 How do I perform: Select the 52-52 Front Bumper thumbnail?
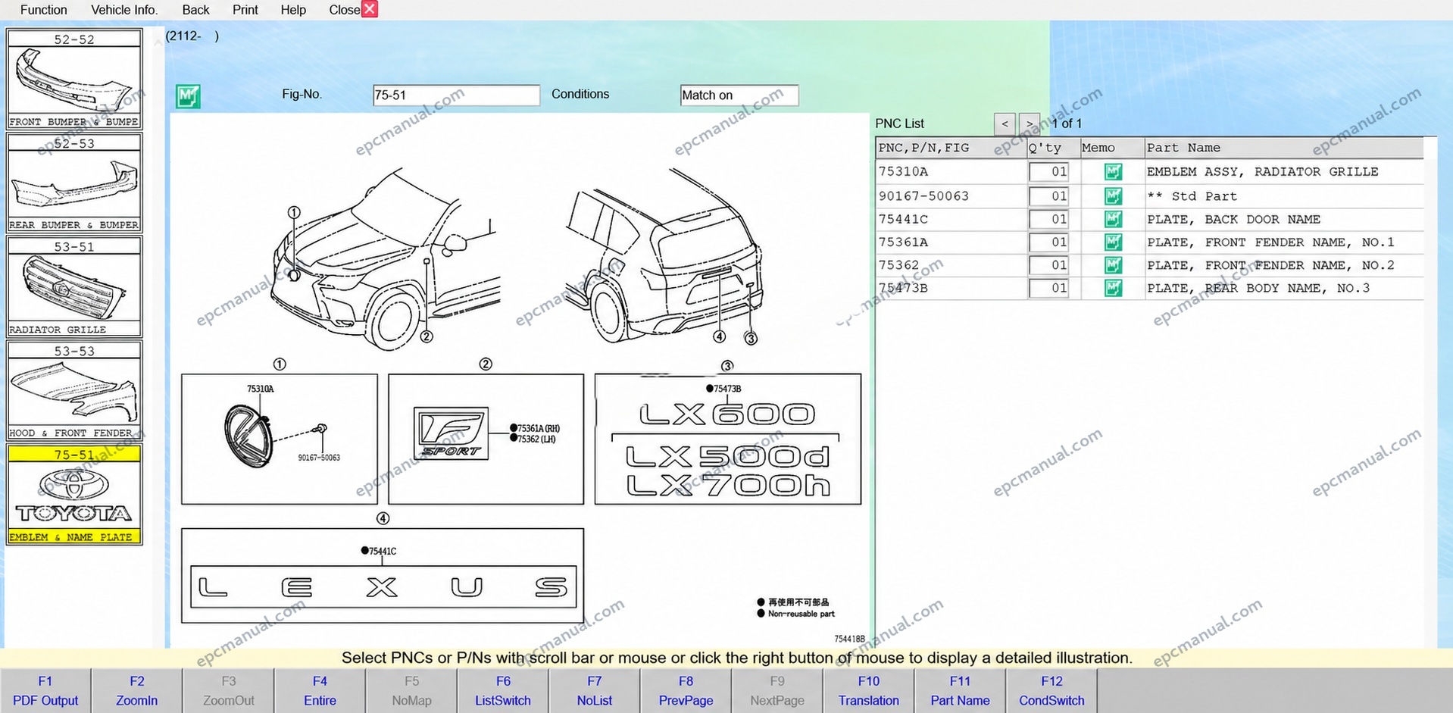[x=74, y=79]
